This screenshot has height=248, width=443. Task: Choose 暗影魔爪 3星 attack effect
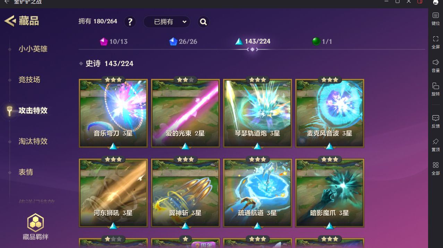pos(330,193)
